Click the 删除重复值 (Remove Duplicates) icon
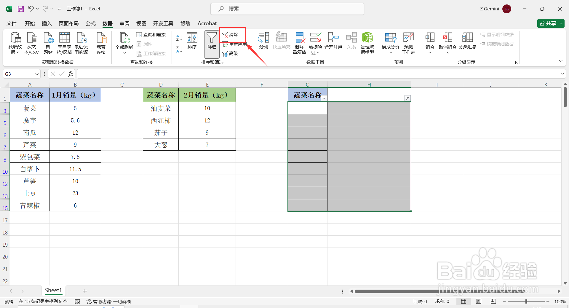 [x=299, y=42]
